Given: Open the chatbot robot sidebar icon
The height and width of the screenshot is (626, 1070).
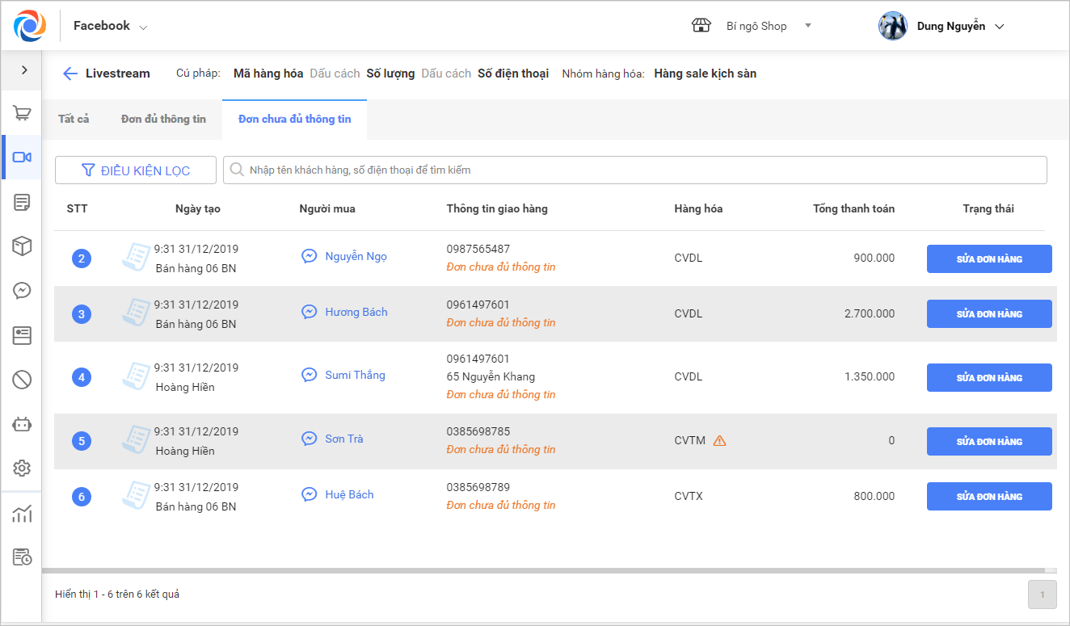Looking at the screenshot, I should pyautogui.click(x=22, y=424).
